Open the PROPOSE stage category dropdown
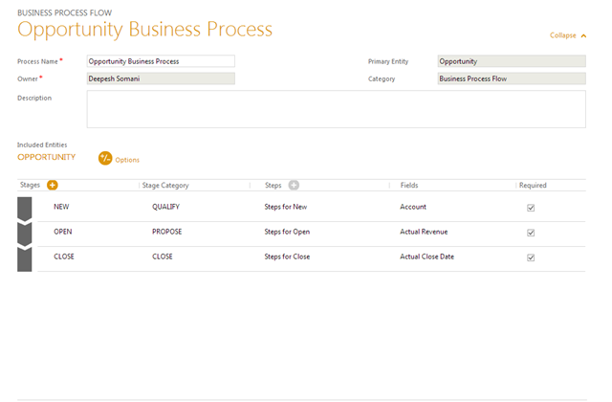612x402 pixels. [x=166, y=232]
